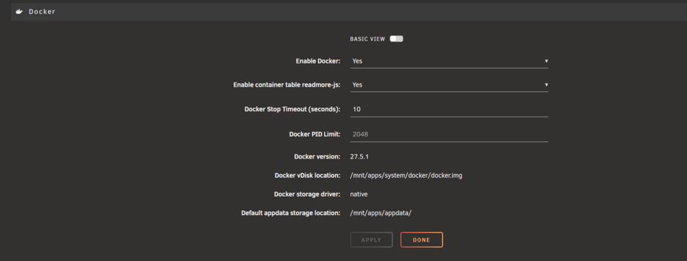Click the Docker vDisk location label
The image size is (687, 261).
(x=307, y=176)
